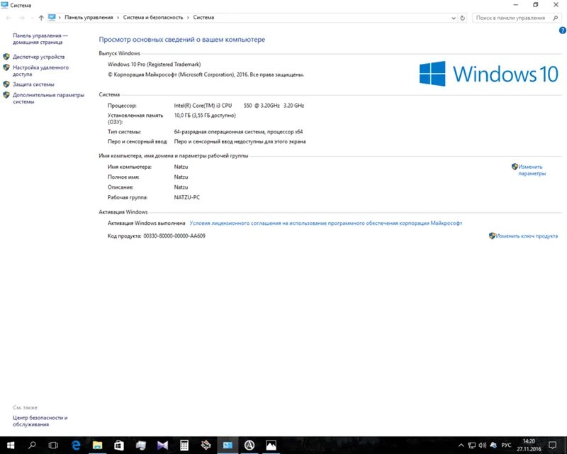
Task: Click the 64-разрядная system type value
Action: (238, 132)
